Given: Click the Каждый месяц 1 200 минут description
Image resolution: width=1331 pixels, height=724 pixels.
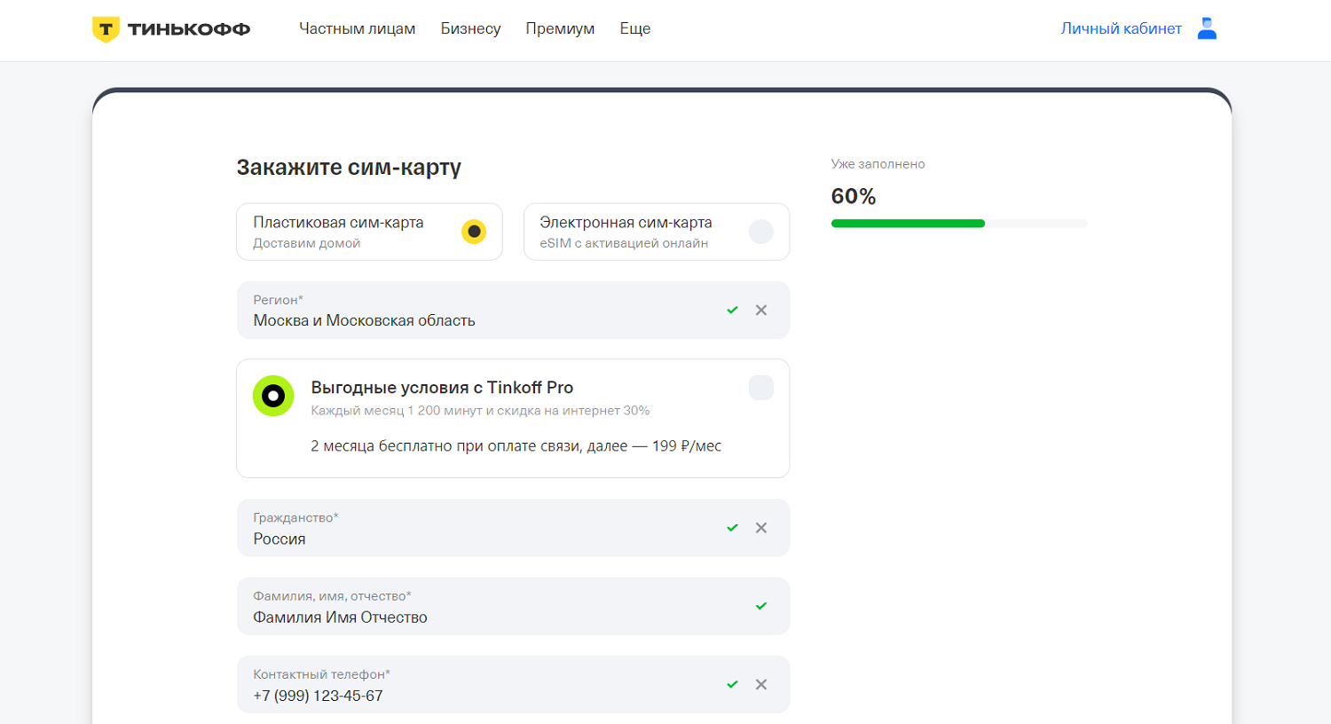Looking at the screenshot, I should [480, 411].
